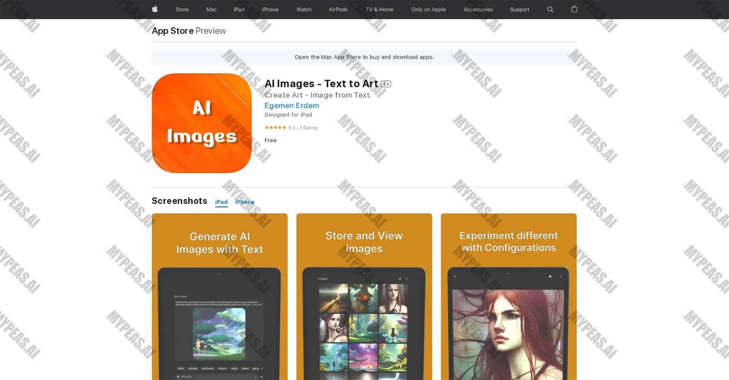Viewport: 729px width, 380px height.
Task: Click the AI Images app icon
Action: pos(202,123)
